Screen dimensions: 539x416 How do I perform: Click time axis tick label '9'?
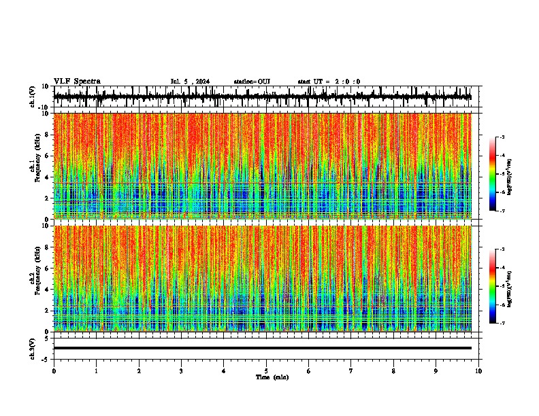click(436, 371)
